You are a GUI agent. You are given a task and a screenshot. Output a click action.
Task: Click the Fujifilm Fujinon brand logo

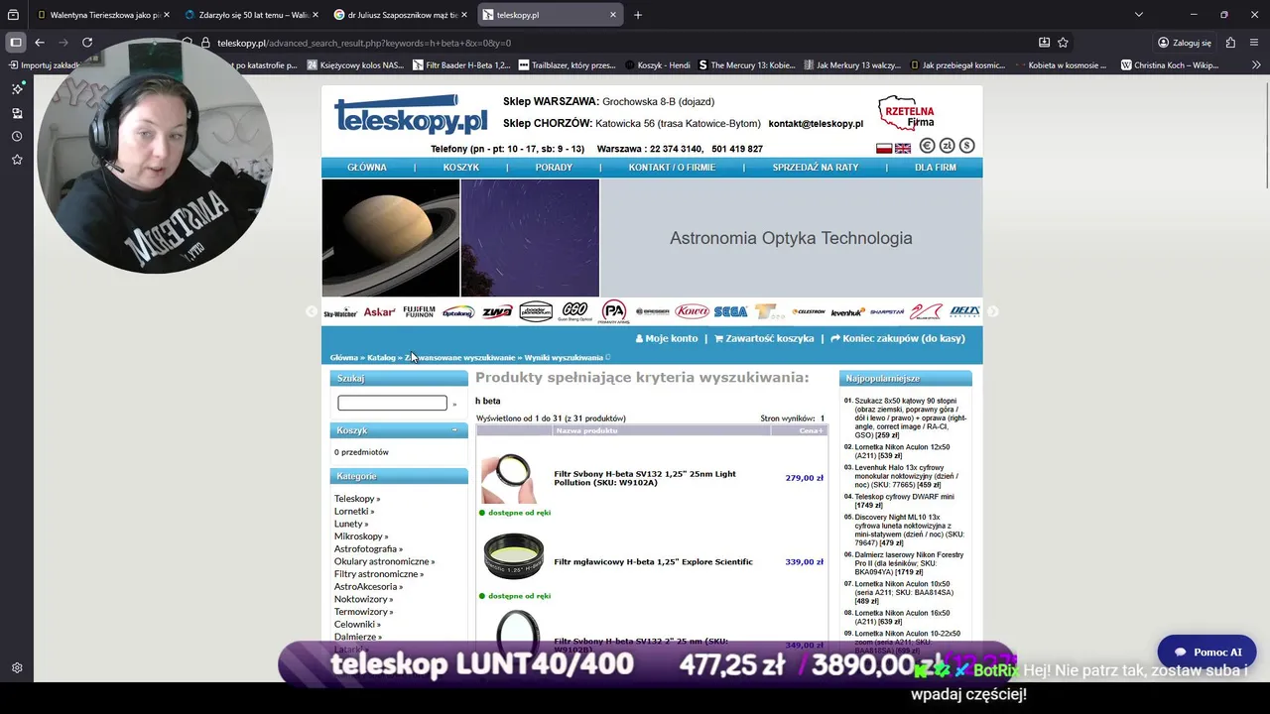pos(419,311)
